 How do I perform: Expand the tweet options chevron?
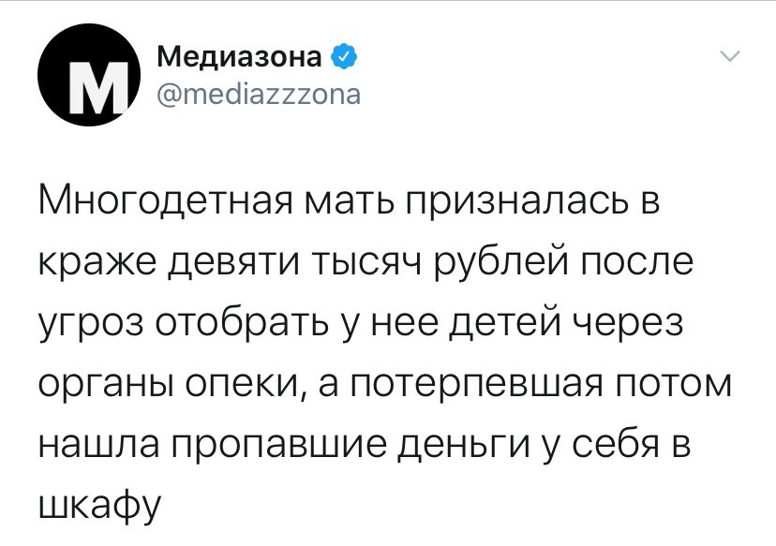730,56
